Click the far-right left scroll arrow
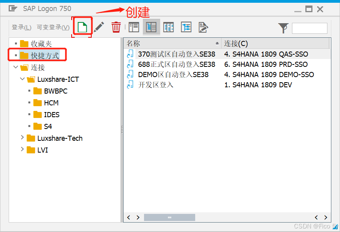340x232 pixels. (316, 217)
